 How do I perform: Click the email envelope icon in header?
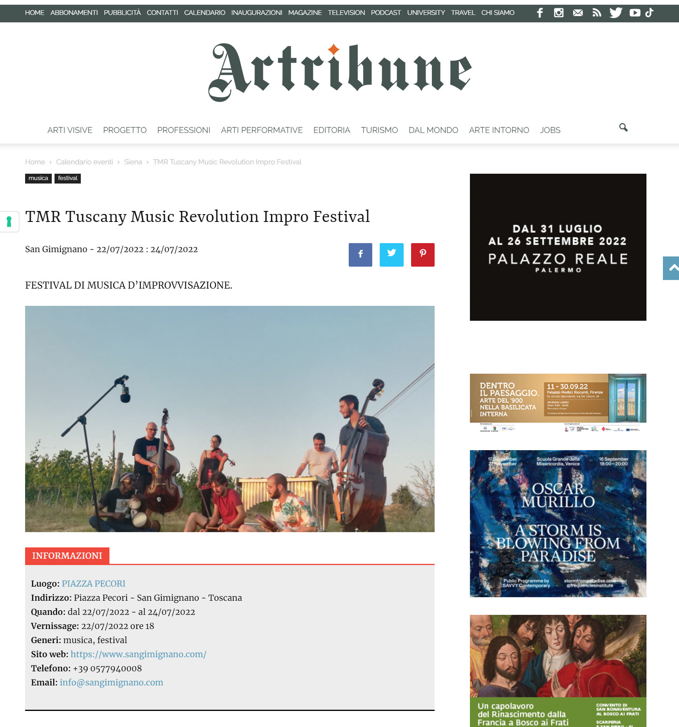[578, 13]
